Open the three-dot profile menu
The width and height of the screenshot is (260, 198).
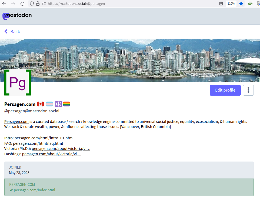click(248, 90)
